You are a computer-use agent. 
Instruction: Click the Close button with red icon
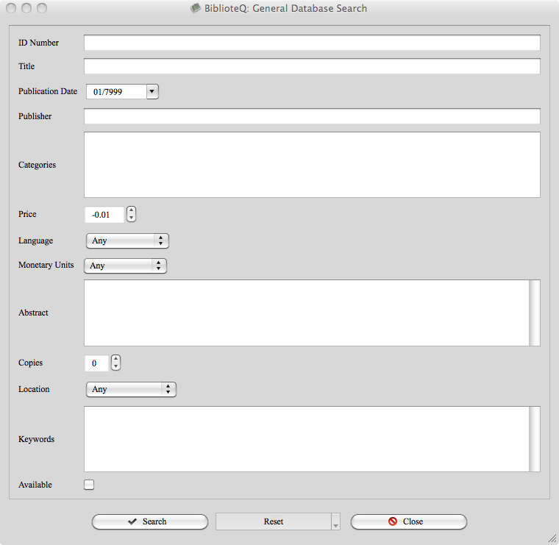click(x=408, y=521)
